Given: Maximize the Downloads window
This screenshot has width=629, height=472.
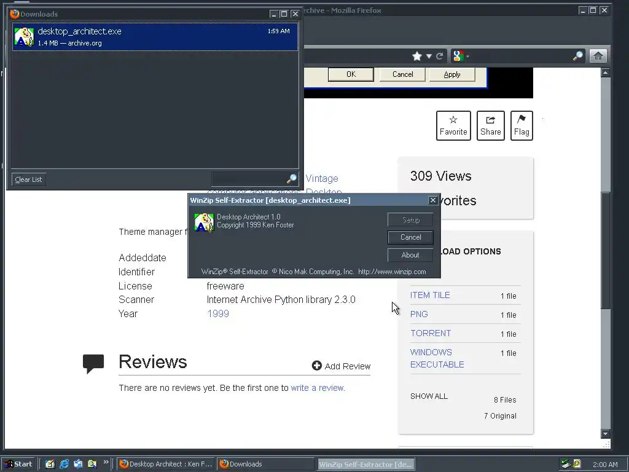Looking at the screenshot, I should (284, 14).
